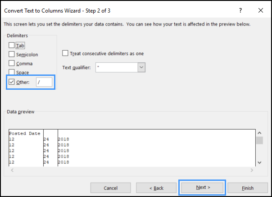Click the Other delimiter text field
This screenshot has width=272, height=197.
(44, 82)
